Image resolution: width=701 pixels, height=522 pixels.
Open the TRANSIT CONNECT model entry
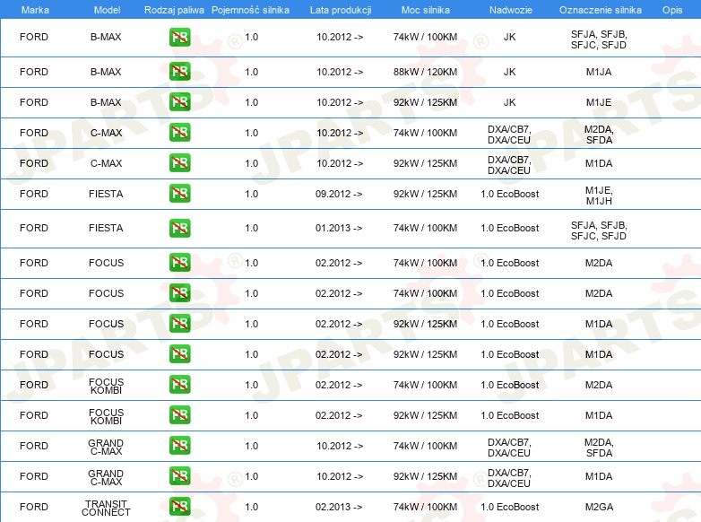click(106, 508)
